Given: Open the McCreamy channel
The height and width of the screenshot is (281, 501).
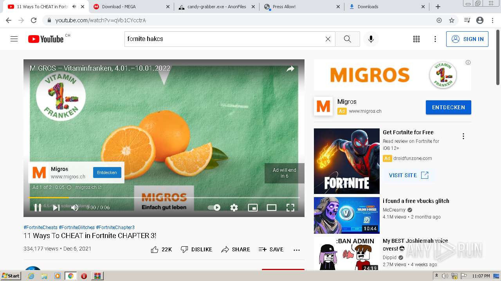Looking at the screenshot, I should [x=394, y=210].
